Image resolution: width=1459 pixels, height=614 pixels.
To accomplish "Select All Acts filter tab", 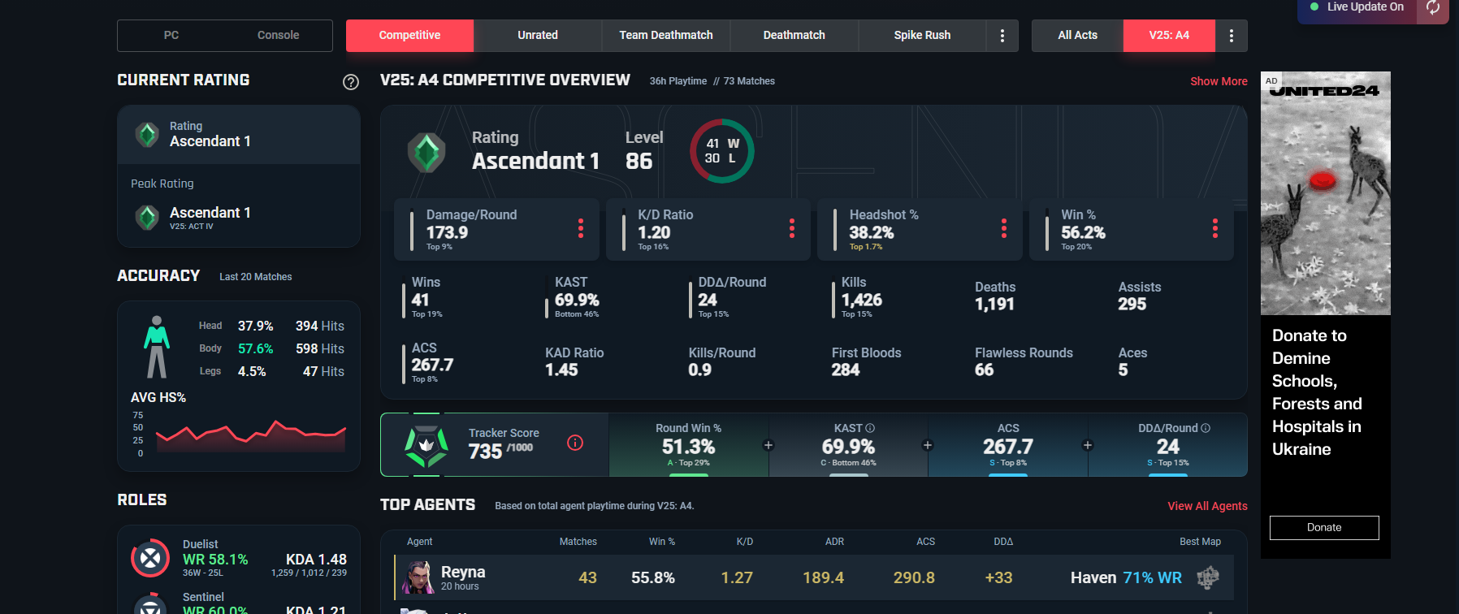I will click(1078, 36).
